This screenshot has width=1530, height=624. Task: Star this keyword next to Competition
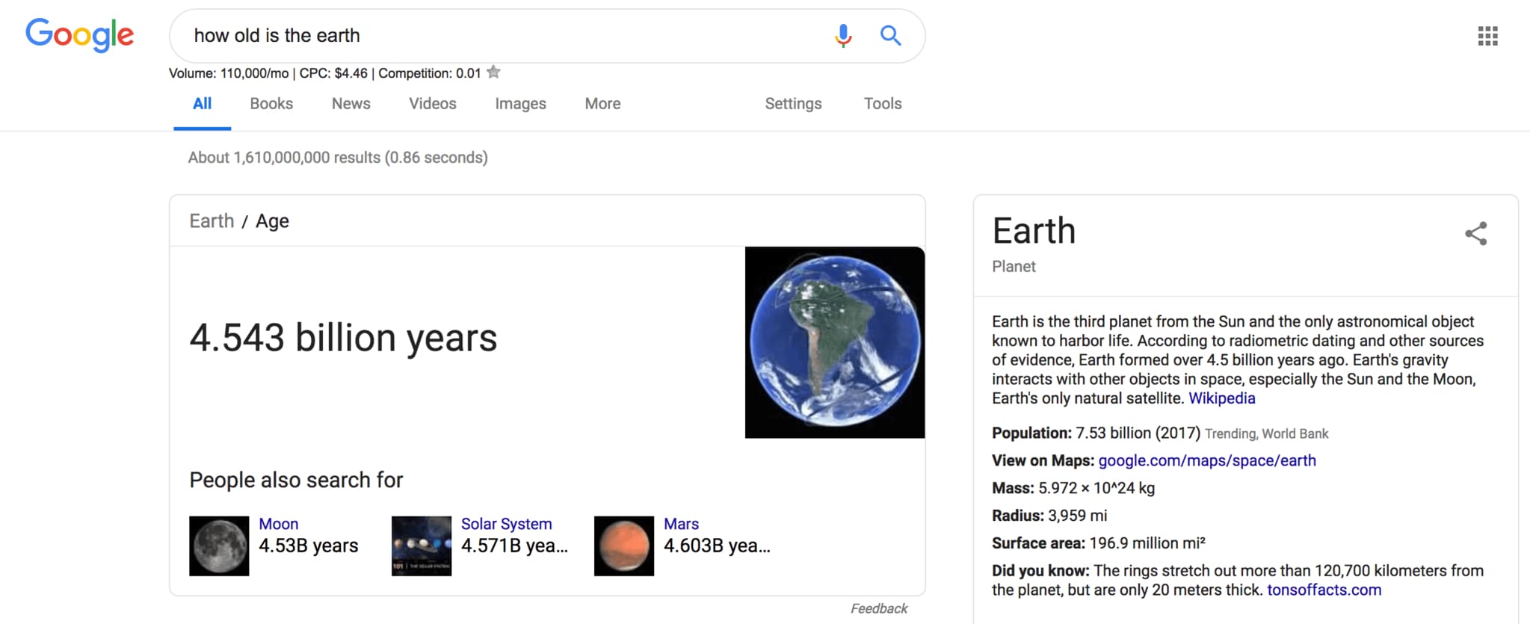493,72
